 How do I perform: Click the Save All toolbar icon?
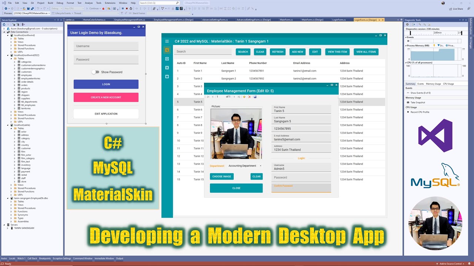point(33,8)
